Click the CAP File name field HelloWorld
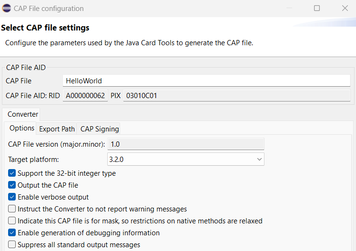This screenshot has width=356, height=251. coord(206,81)
